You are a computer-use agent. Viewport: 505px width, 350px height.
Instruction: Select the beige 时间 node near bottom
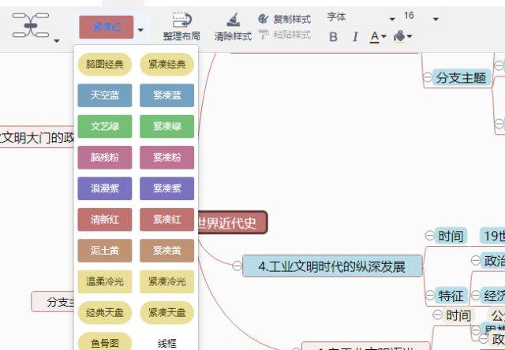tap(458, 315)
